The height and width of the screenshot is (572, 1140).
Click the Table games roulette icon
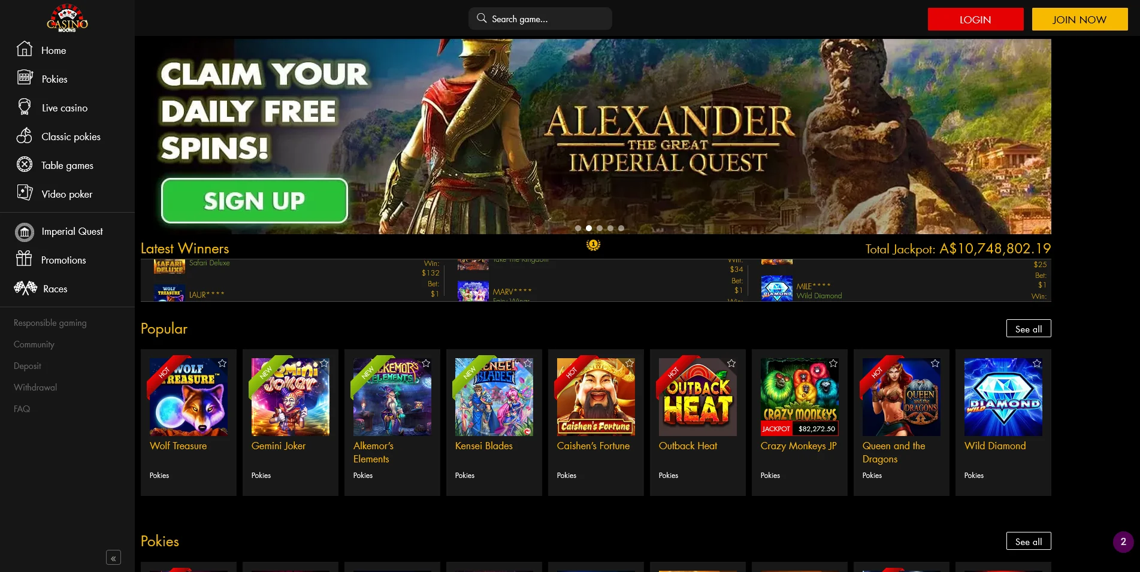click(x=25, y=165)
